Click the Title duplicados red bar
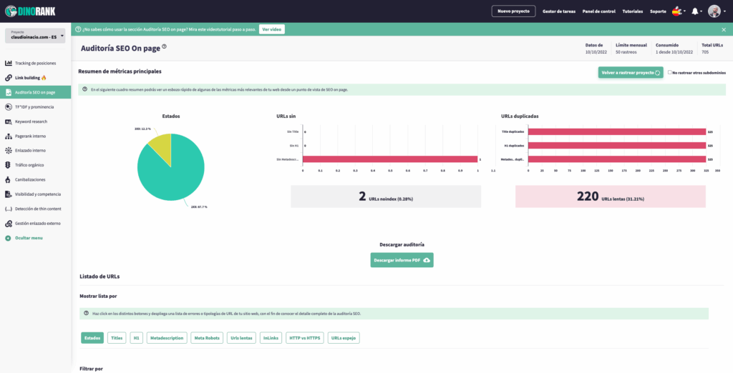This screenshot has height=373, width=733. pyautogui.click(x=617, y=131)
